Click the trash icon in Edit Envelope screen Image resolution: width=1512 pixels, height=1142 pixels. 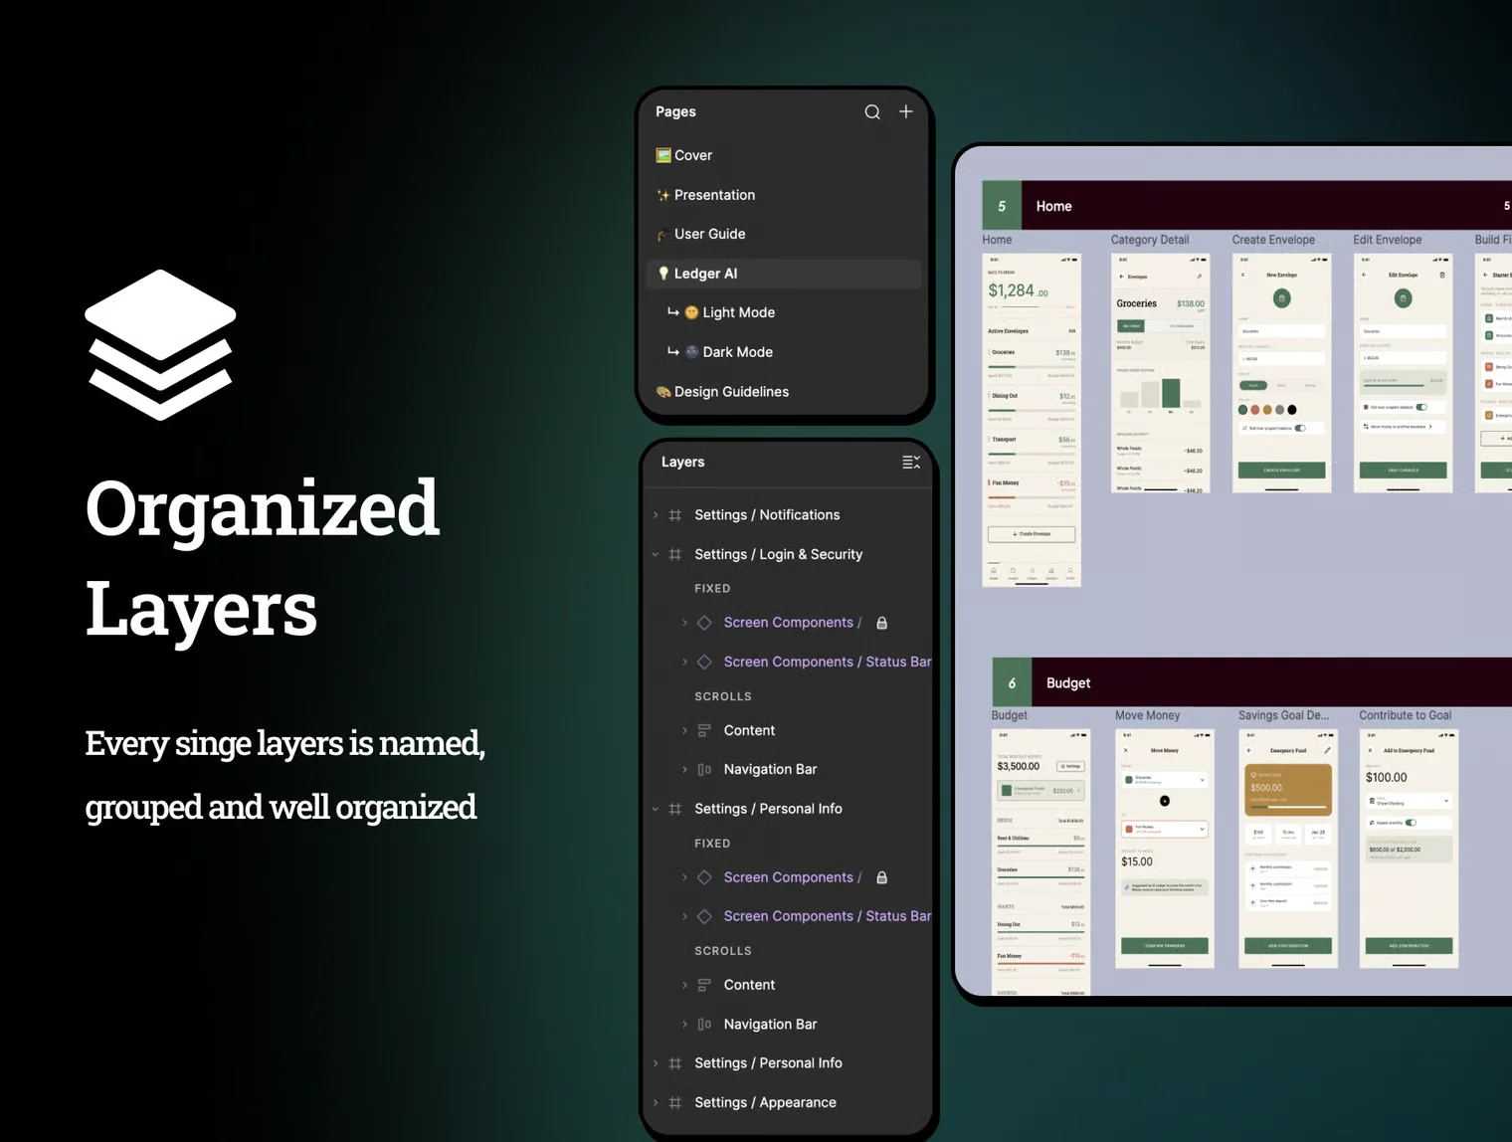tap(1442, 275)
